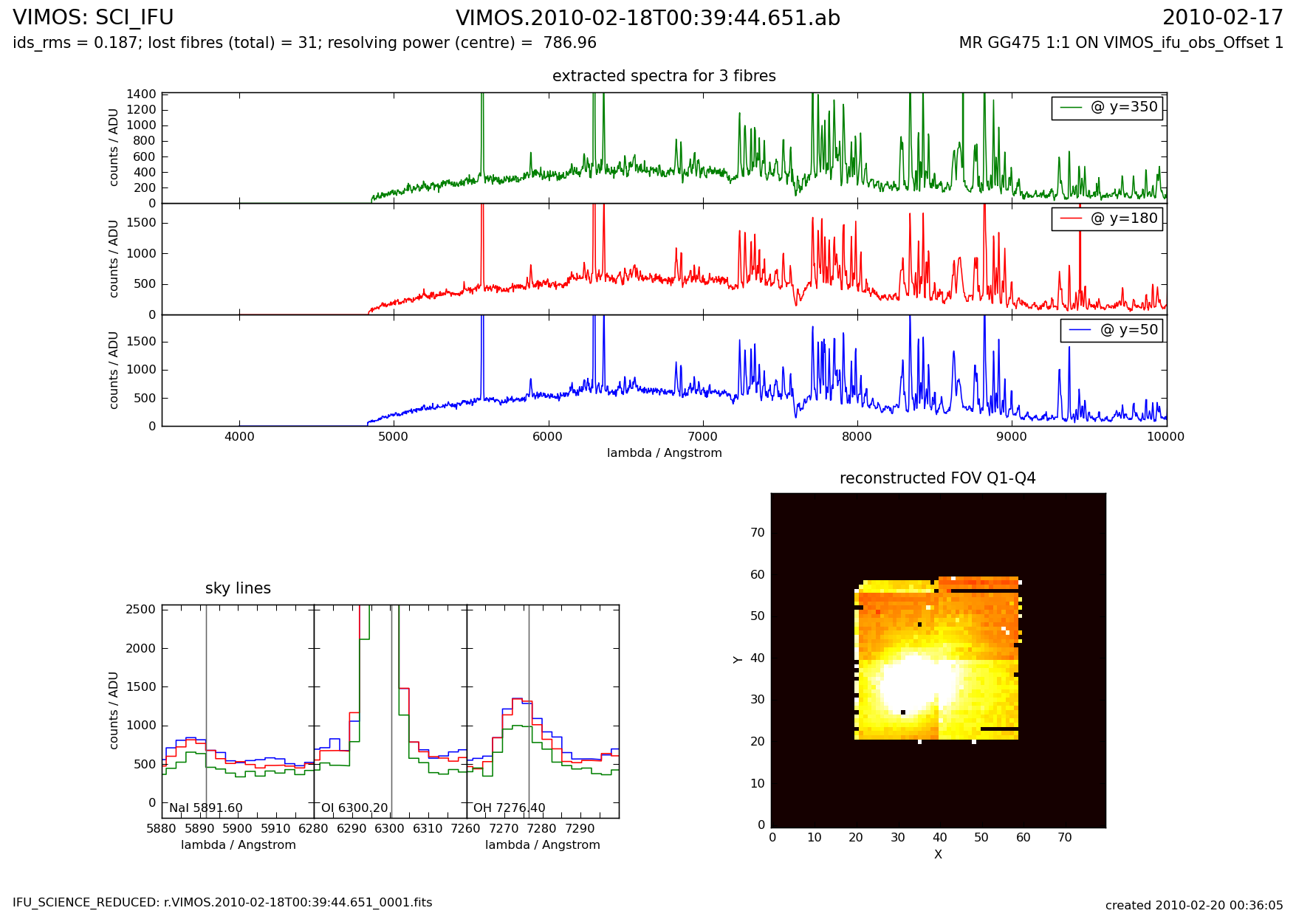Click the Y axis label of FOV plot
1296x919 pixels.
pyautogui.click(x=738, y=659)
